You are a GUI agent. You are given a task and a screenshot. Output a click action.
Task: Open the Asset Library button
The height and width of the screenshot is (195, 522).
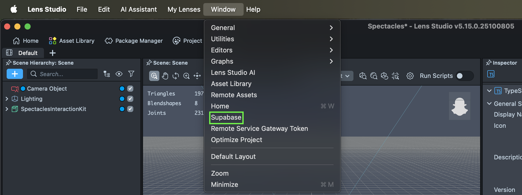[72, 41]
